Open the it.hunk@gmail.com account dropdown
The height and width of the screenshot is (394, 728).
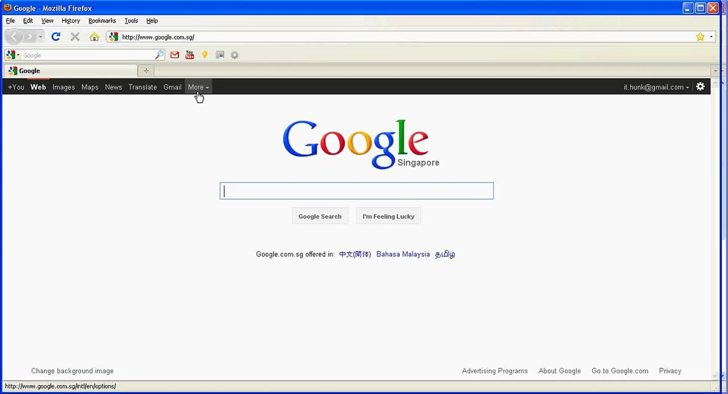(x=656, y=87)
